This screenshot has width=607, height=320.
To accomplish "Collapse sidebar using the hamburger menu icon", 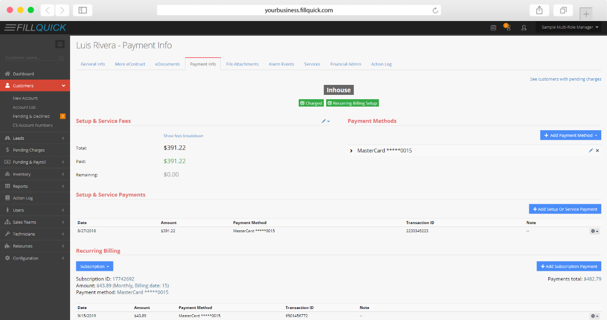I will click(x=60, y=44).
